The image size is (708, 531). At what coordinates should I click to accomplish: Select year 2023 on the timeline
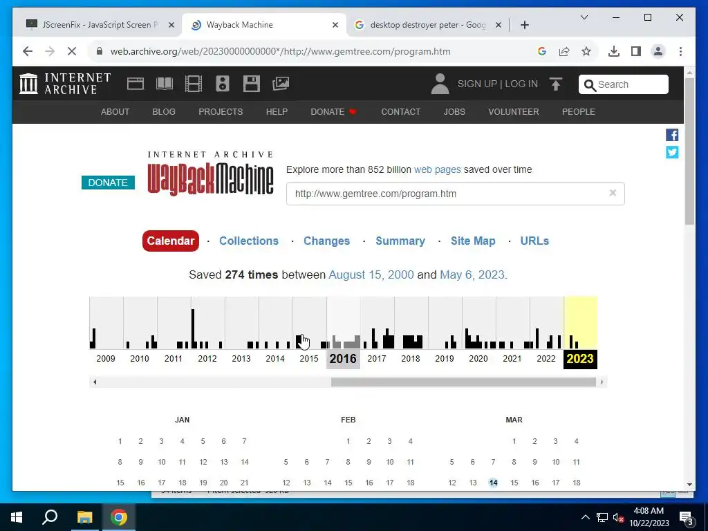[580, 359]
